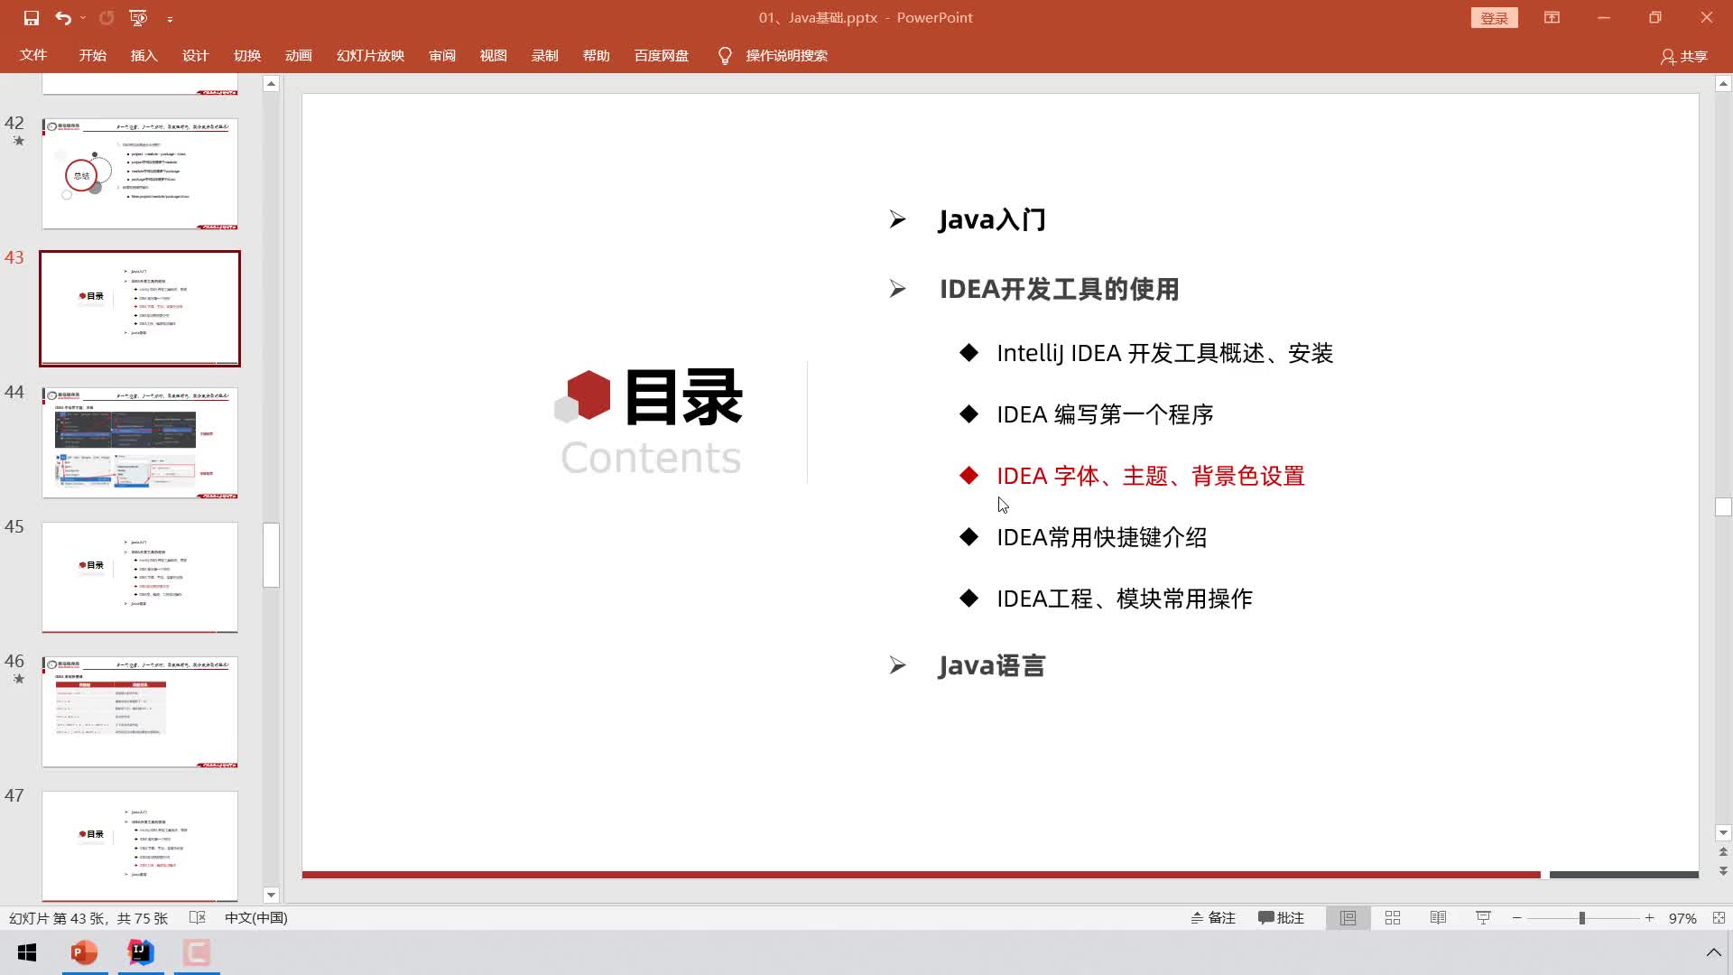Open the 幻灯片放映 ribbon tab
1733x975 pixels.
pos(370,55)
